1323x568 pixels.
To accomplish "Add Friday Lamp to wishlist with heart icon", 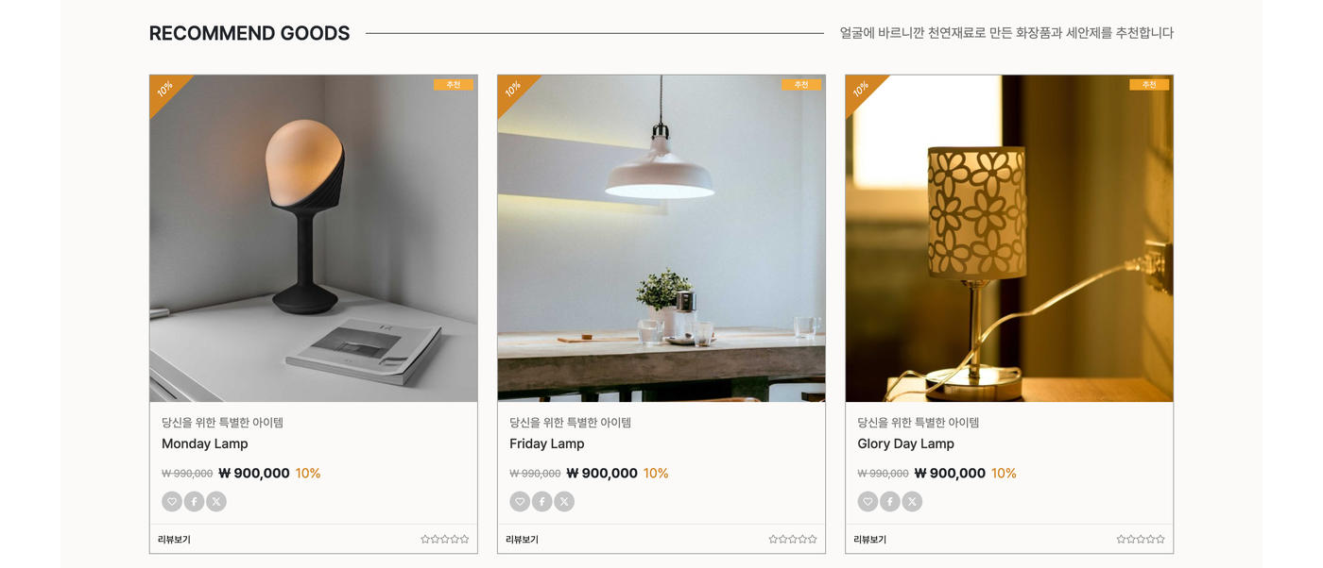I will click(520, 502).
